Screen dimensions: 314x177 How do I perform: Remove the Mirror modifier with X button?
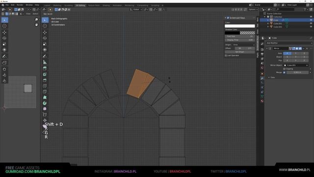click(x=307, y=49)
